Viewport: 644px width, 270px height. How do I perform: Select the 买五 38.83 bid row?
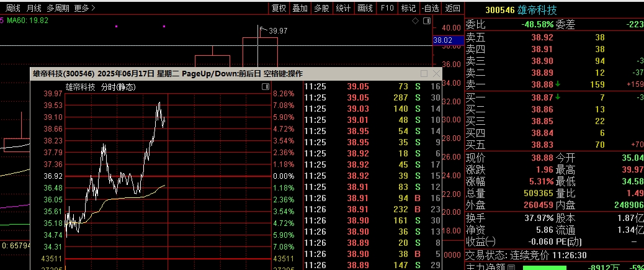point(554,145)
